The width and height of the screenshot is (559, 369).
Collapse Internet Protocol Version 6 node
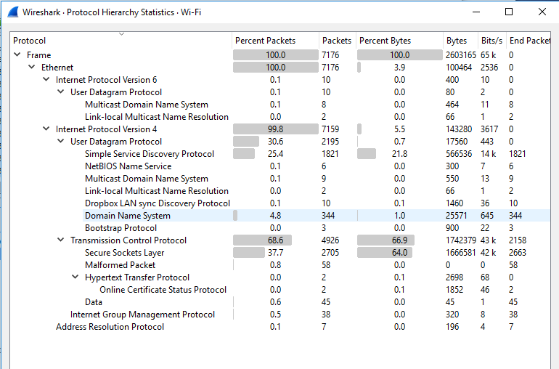coord(46,79)
